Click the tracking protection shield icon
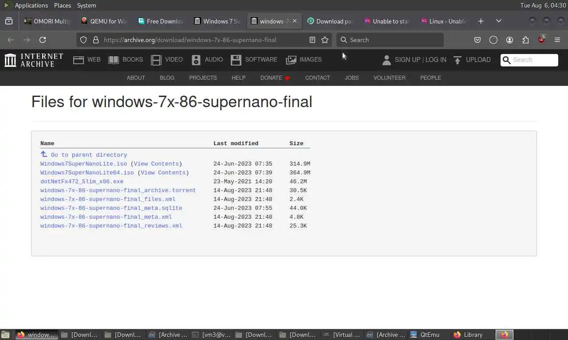Viewport: 568px width, 340px height. point(83,40)
